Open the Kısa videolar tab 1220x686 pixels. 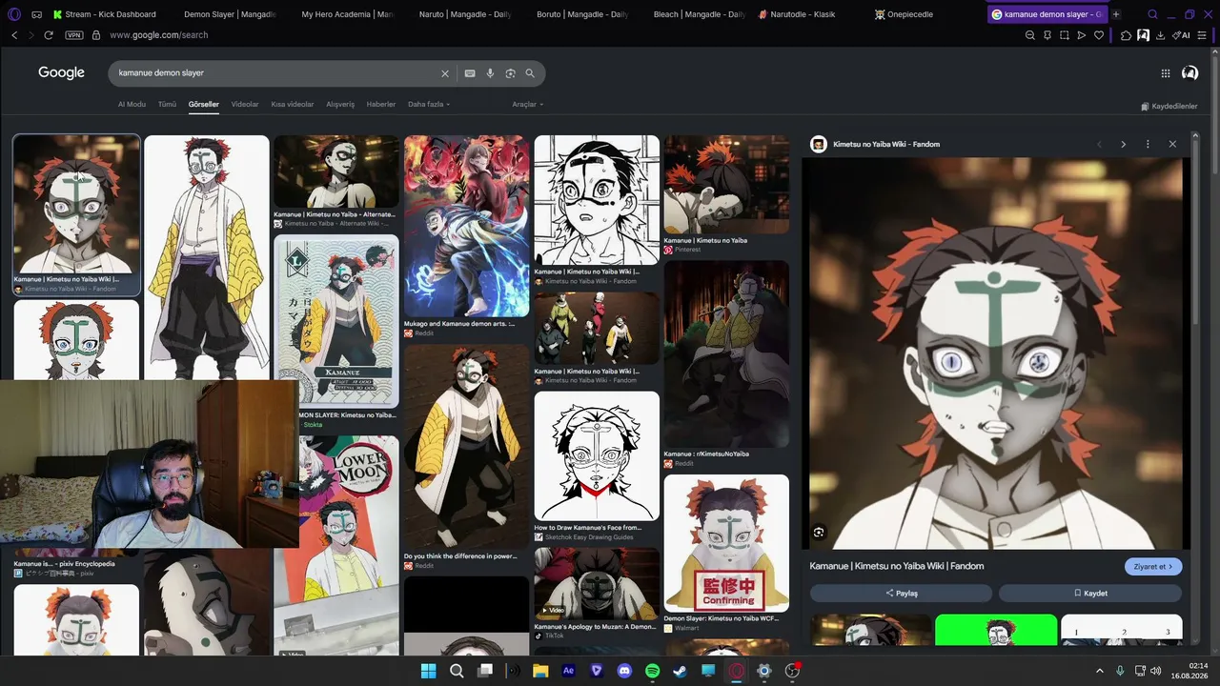click(293, 104)
